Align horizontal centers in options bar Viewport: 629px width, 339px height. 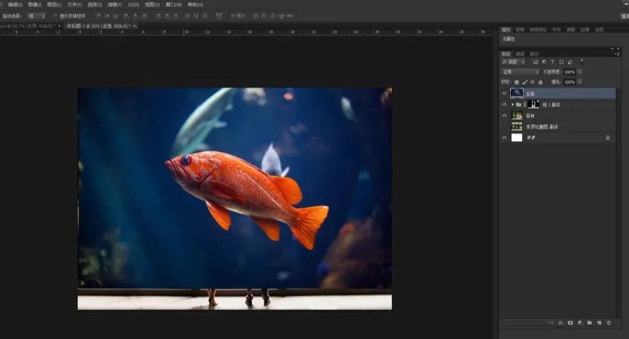click(135, 15)
